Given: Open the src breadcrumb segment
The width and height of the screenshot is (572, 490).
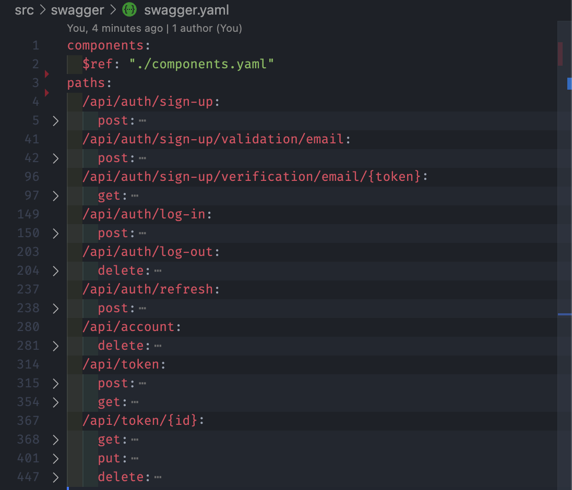Looking at the screenshot, I should pos(24,10).
